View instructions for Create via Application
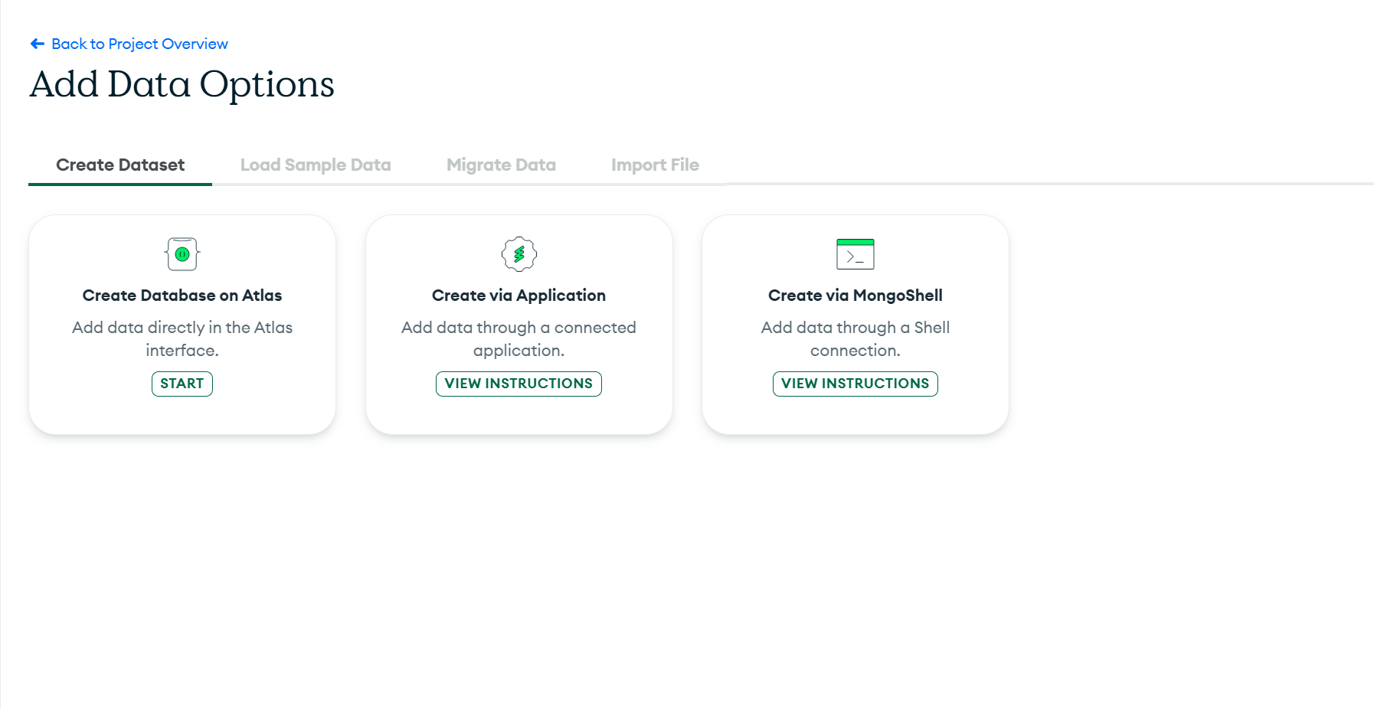The image size is (1374, 709). tap(519, 384)
